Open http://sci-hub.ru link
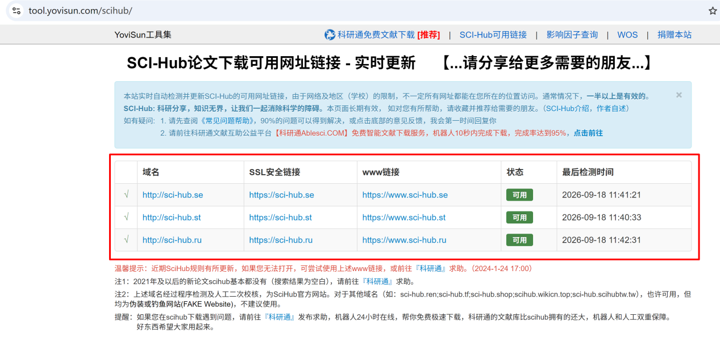 point(172,240)
